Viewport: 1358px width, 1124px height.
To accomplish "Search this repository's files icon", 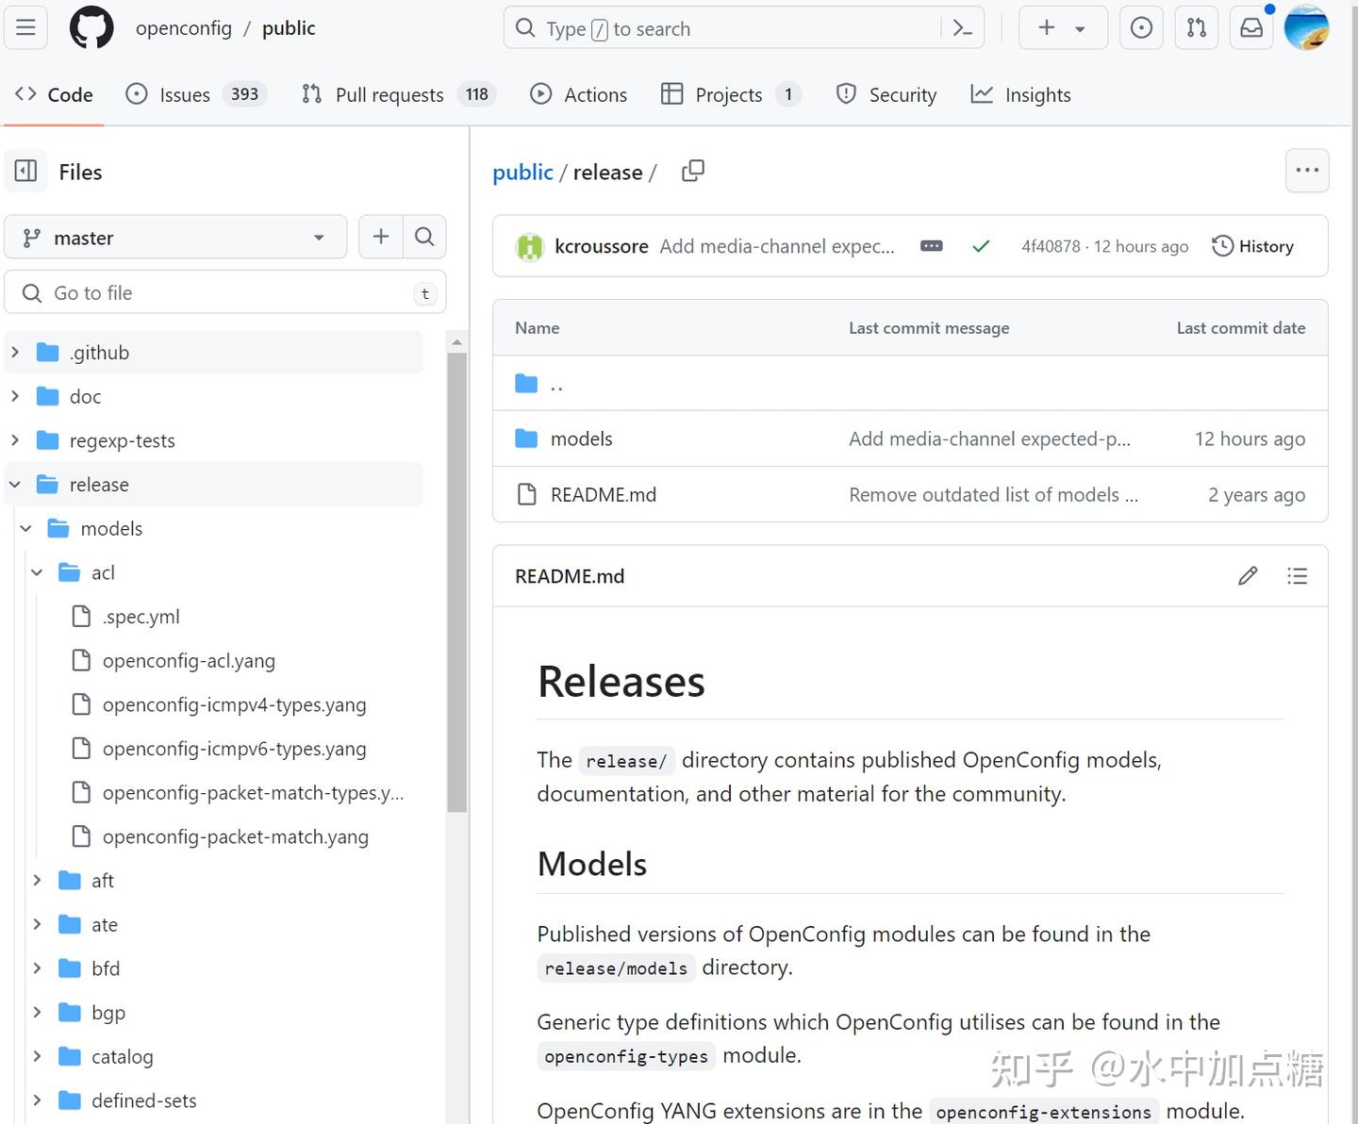I will pos(424,237).
